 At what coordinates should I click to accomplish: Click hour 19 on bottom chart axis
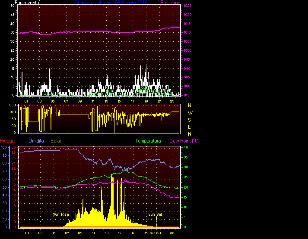point(146,233)
